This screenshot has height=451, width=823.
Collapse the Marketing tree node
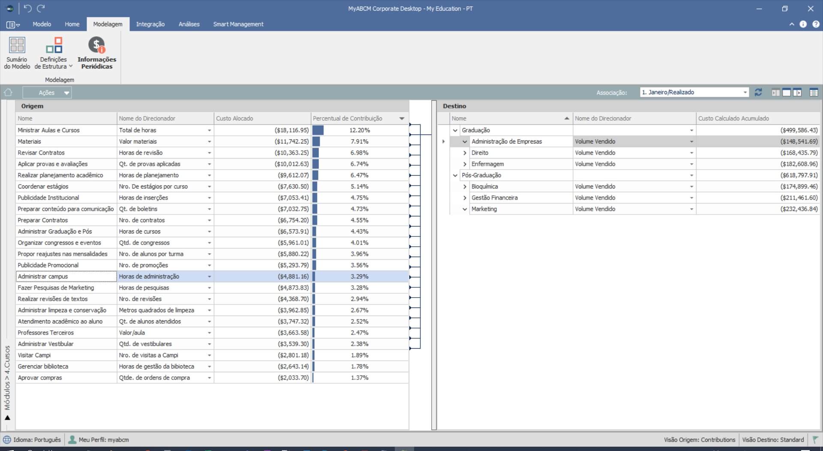click(465, 209)
